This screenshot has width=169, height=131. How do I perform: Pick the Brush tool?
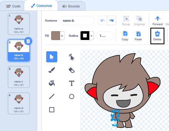point(52,70)
